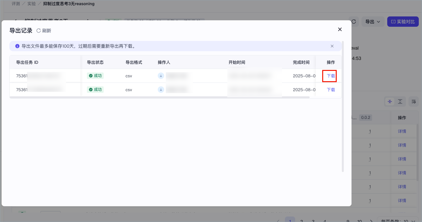Viewport: 422px width, 222px height.
Task: Click the first row 成功 status badge
Action: tap(95, 76)
